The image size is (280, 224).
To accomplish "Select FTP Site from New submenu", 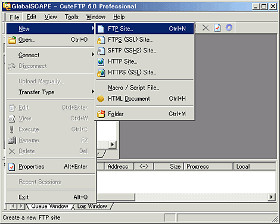I will click(145, 29).
